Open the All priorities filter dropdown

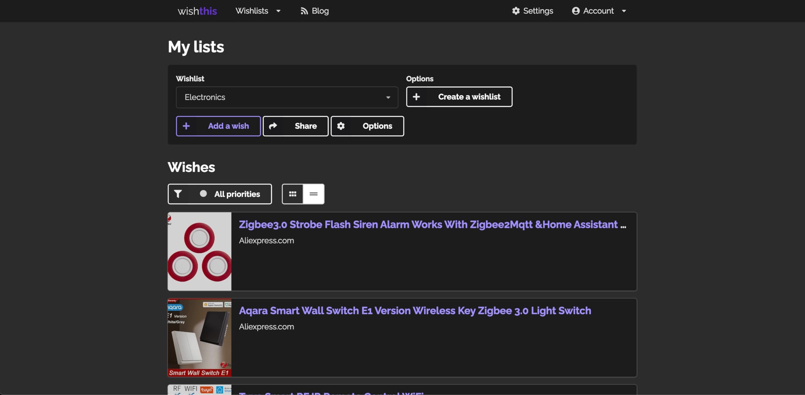220,194
